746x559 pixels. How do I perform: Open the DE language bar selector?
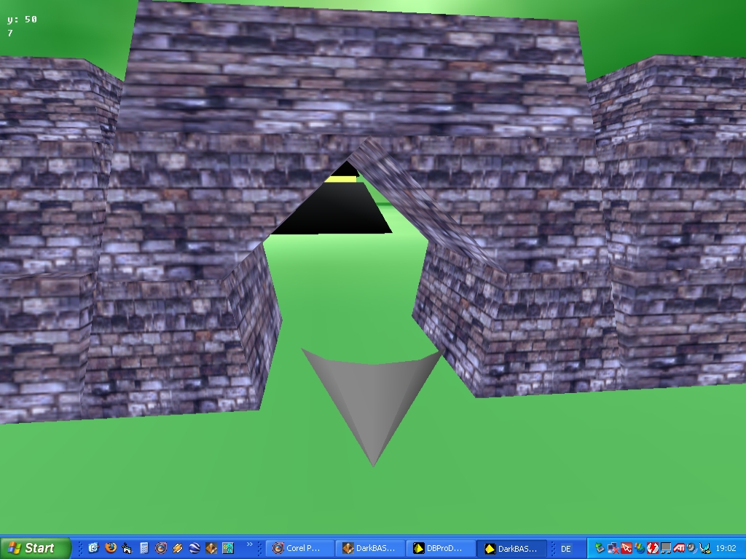point(566,549)
